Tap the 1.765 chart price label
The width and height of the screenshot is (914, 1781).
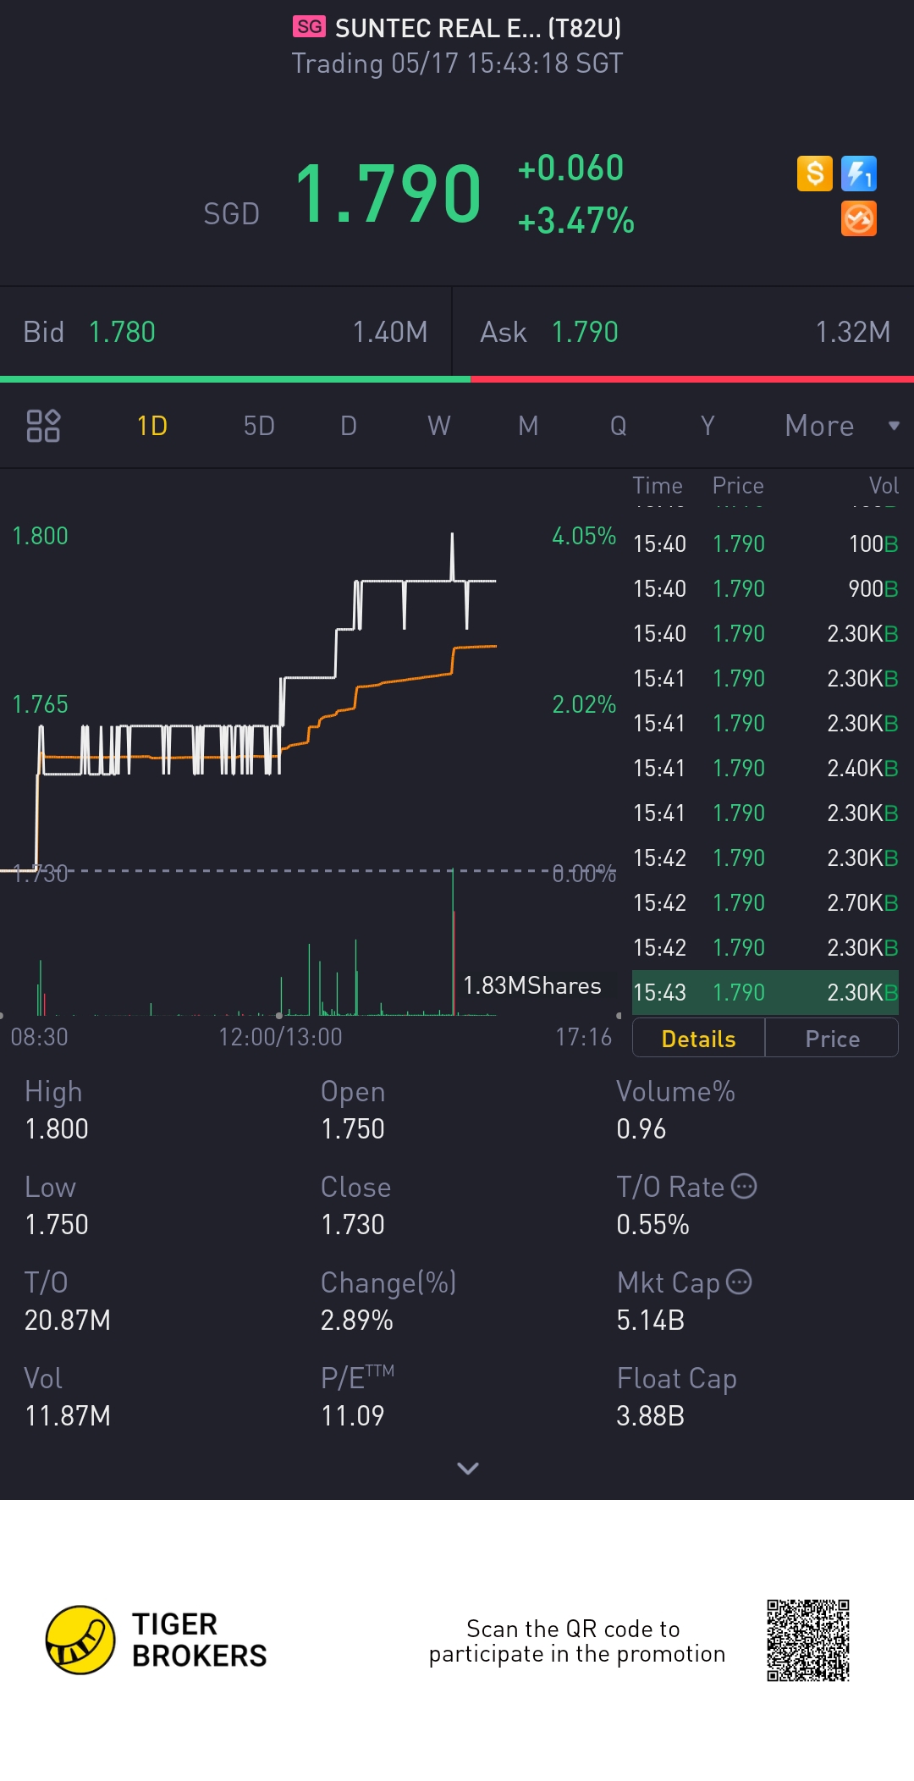click(40, 704)
